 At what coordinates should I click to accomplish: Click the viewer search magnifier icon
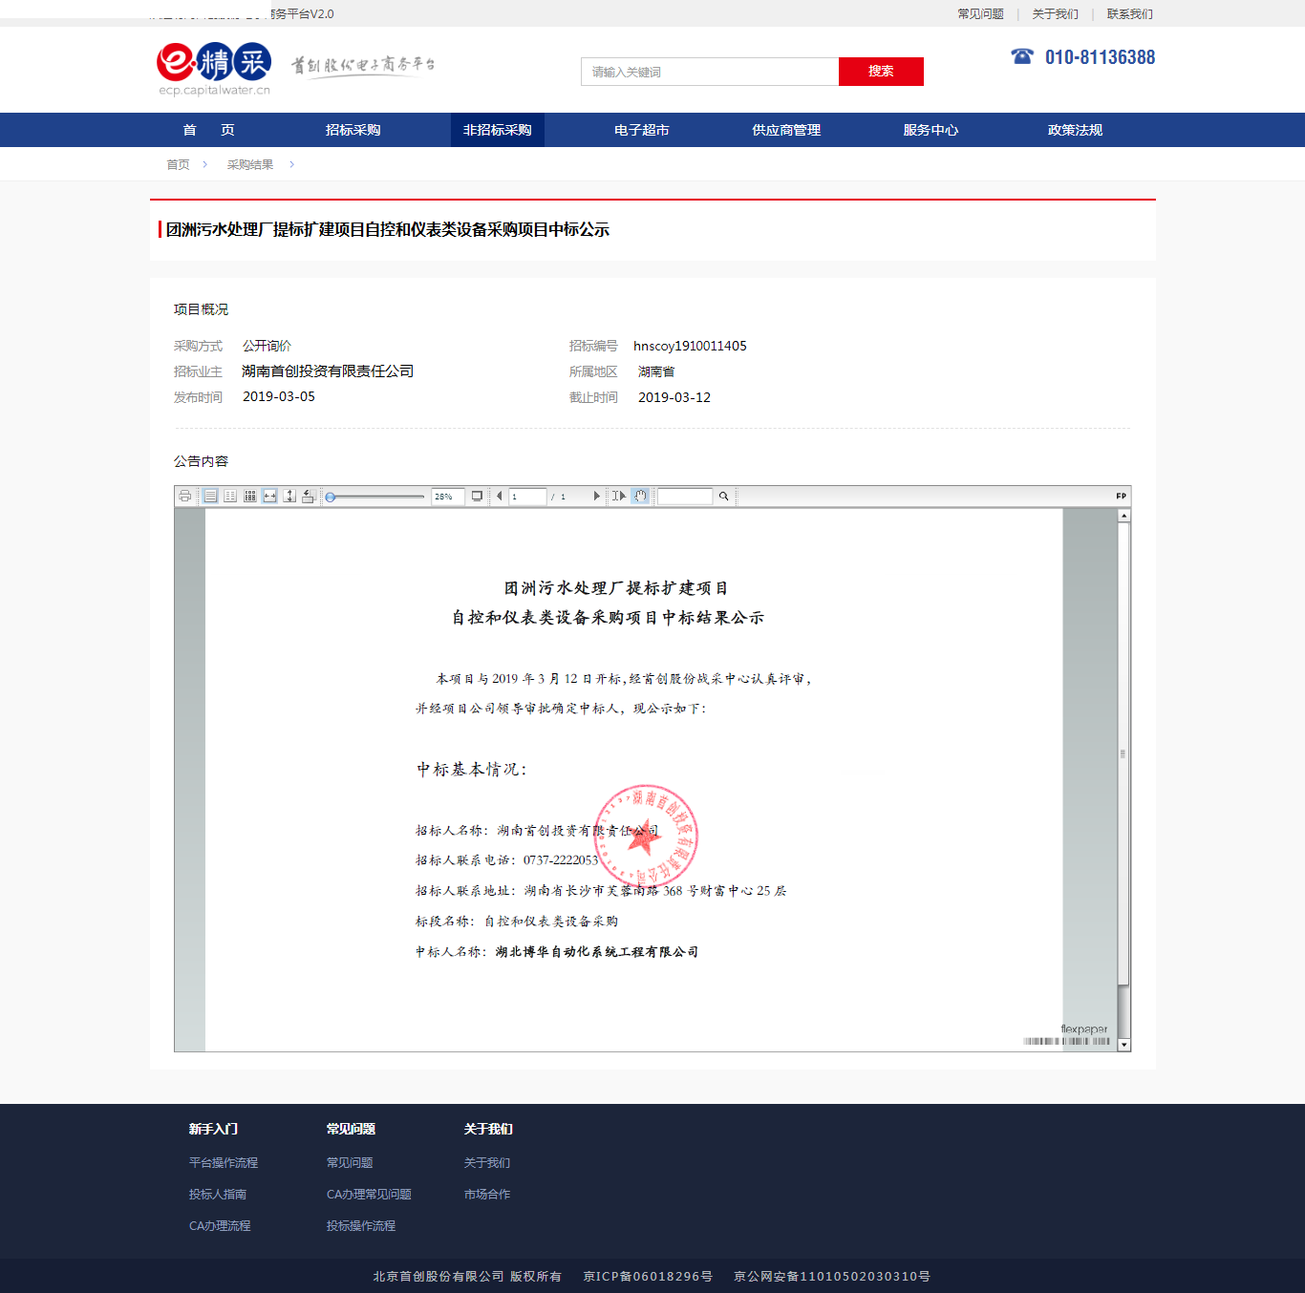pyautogui.click(x=724, y=496)
